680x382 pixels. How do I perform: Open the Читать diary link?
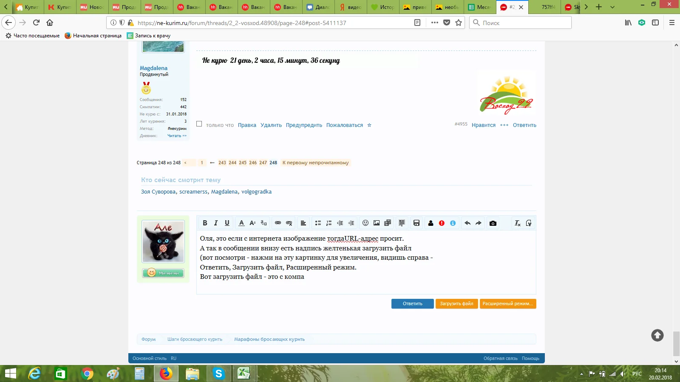[177, 136]
